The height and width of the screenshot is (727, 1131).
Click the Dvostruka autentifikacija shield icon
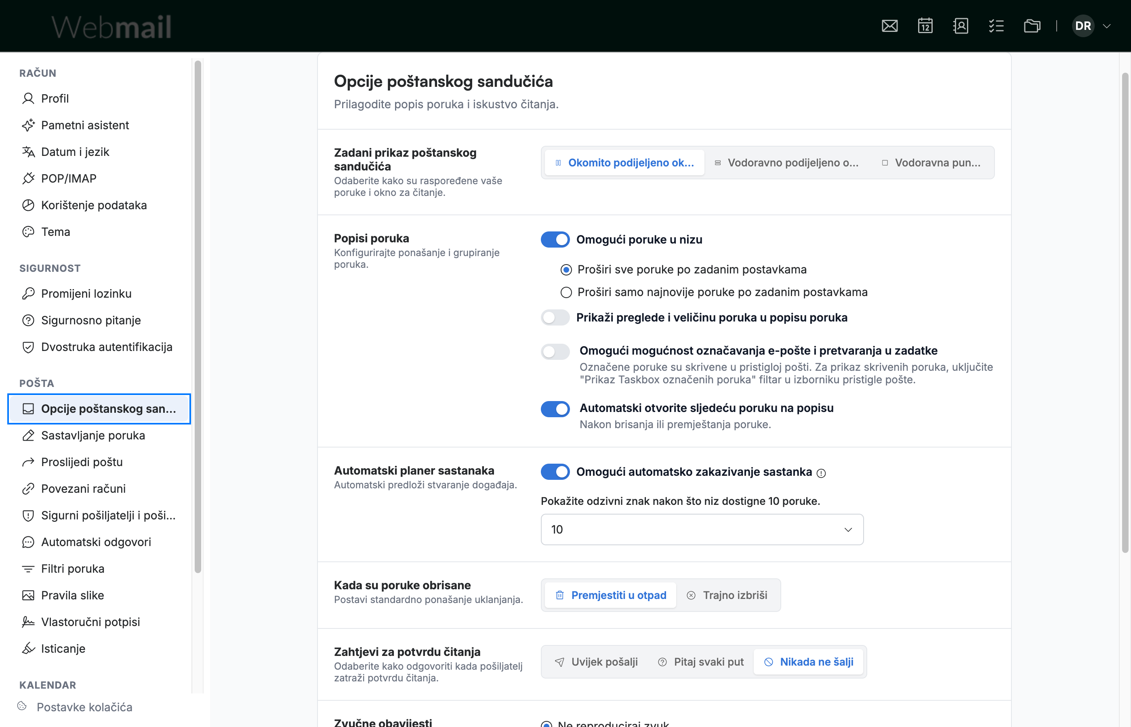coord(28,347)
